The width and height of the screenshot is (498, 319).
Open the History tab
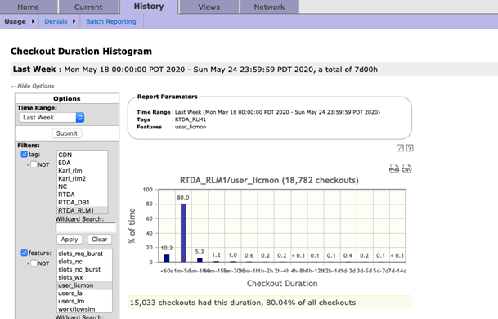pos(149,7)
